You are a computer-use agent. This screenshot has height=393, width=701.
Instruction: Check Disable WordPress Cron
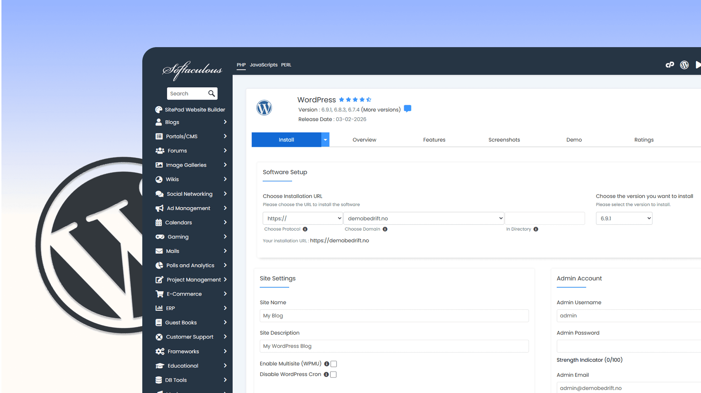pos(333,374)
